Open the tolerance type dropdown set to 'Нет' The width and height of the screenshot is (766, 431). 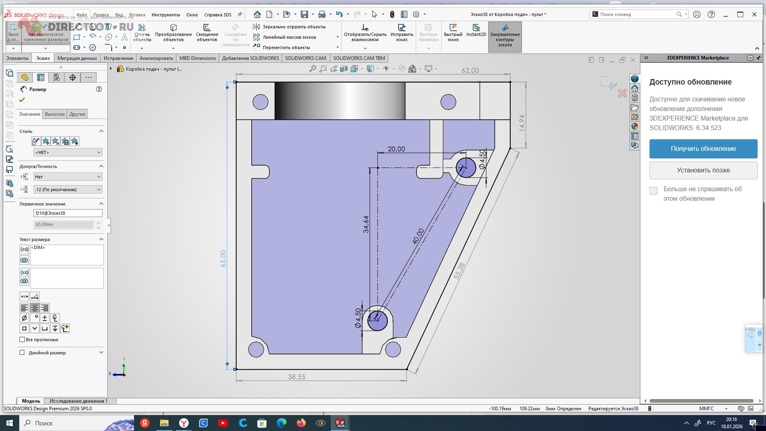(x=68, y=177)
